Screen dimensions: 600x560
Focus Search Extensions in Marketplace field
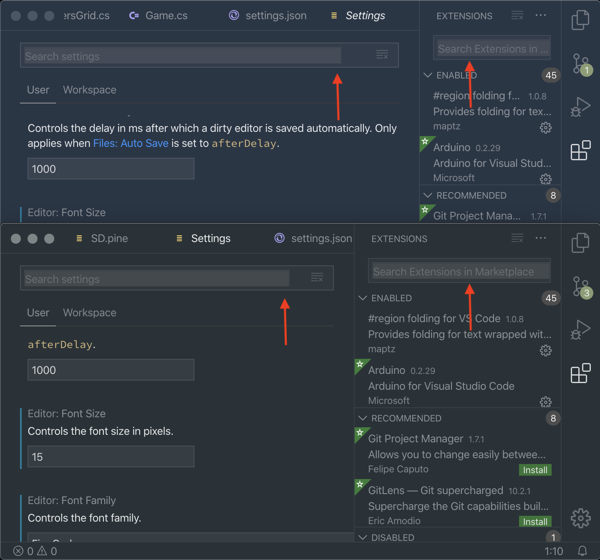tap(459, 271)
